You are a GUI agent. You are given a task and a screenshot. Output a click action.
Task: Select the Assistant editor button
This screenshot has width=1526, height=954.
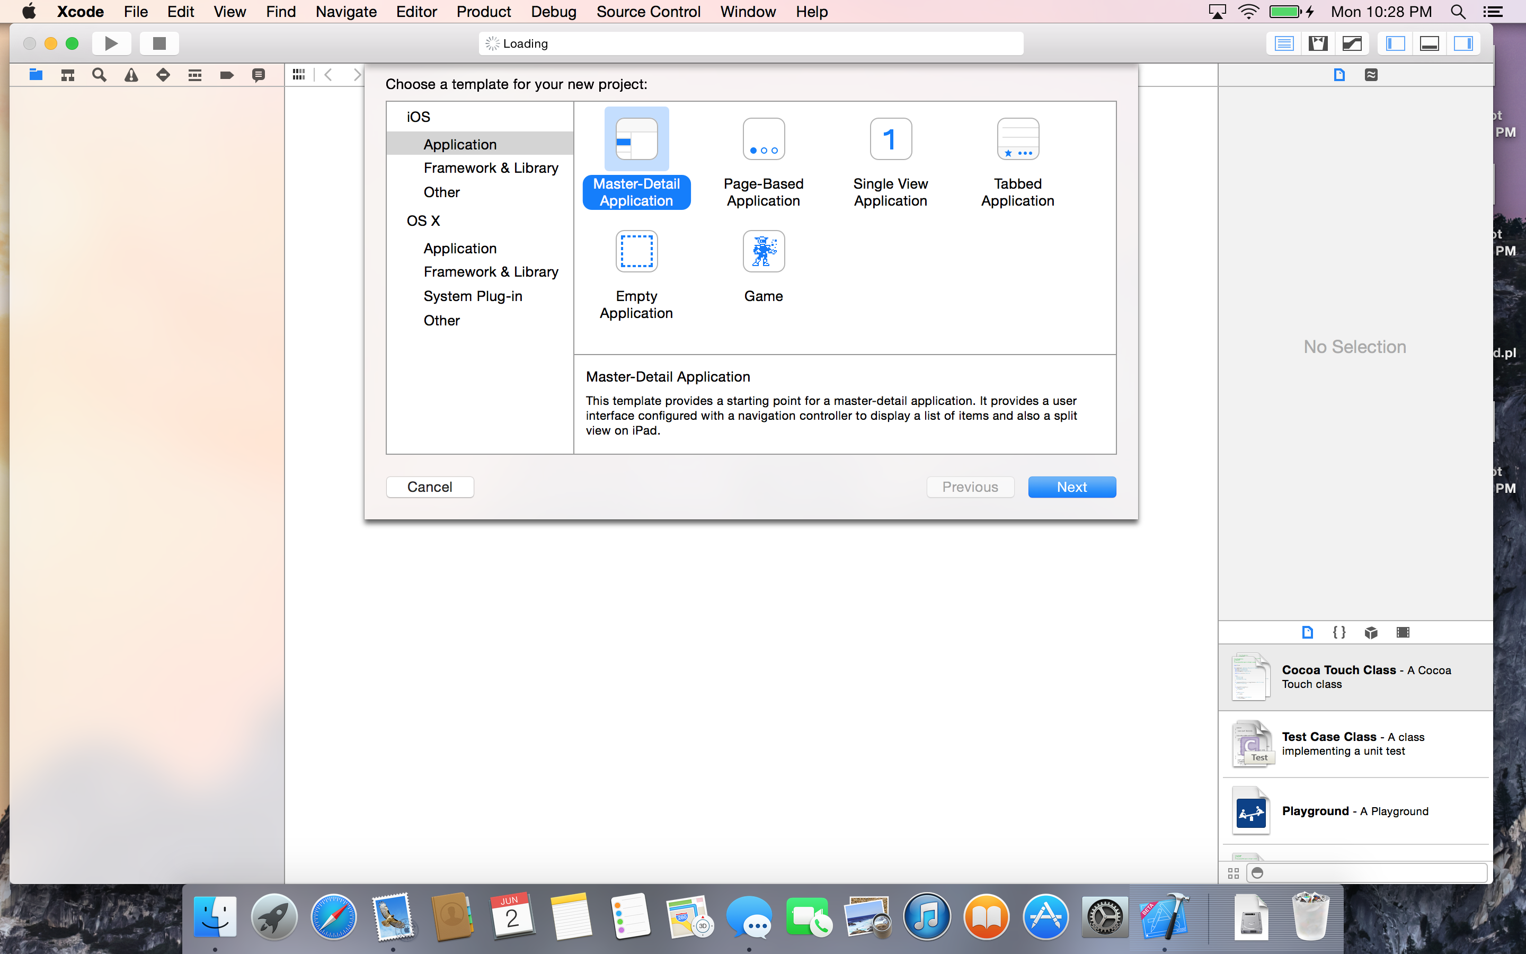click(1318, 43)
